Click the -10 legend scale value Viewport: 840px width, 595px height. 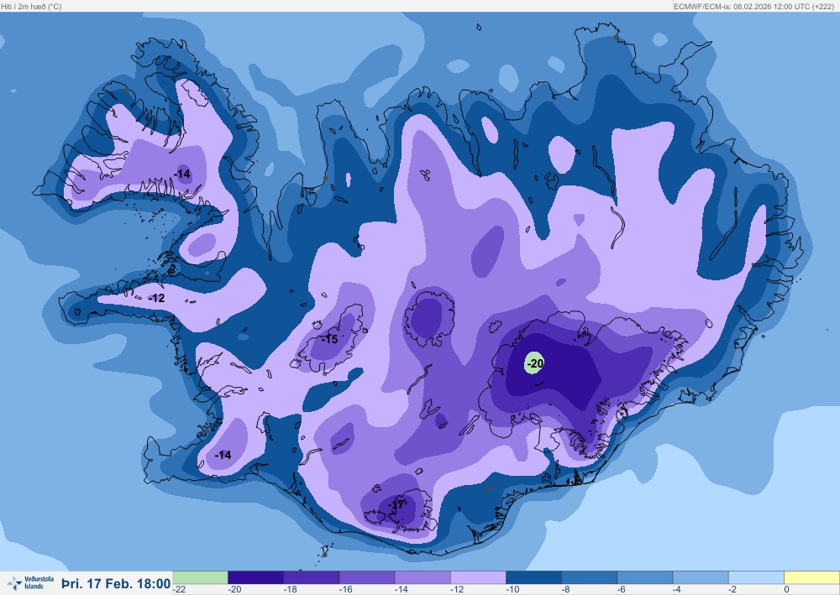click(x=512, y=589)
